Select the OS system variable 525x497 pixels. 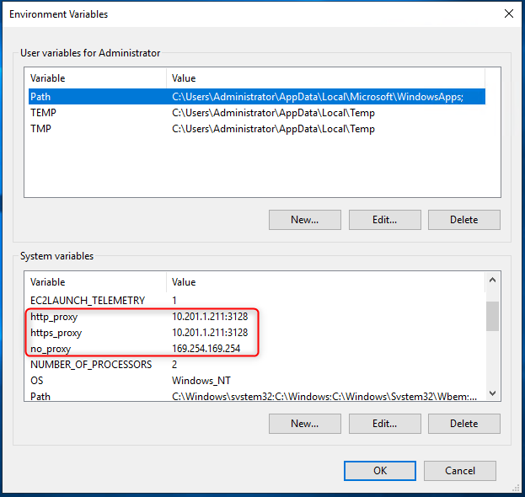pyautogui.click(x=257, y=381)
